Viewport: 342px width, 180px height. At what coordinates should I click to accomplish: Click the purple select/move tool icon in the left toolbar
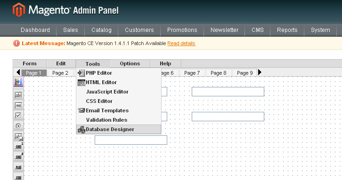18,82
